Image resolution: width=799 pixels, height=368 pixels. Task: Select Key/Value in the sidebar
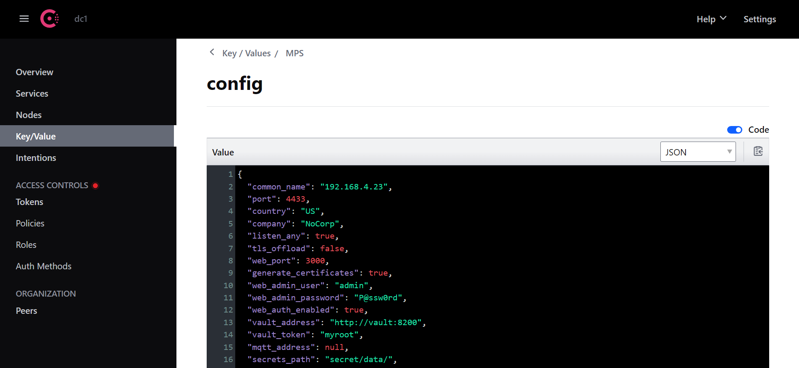36,137
